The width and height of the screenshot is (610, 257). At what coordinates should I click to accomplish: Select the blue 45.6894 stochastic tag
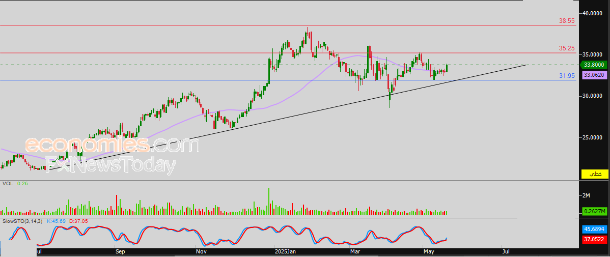click(x=595, y=229)
